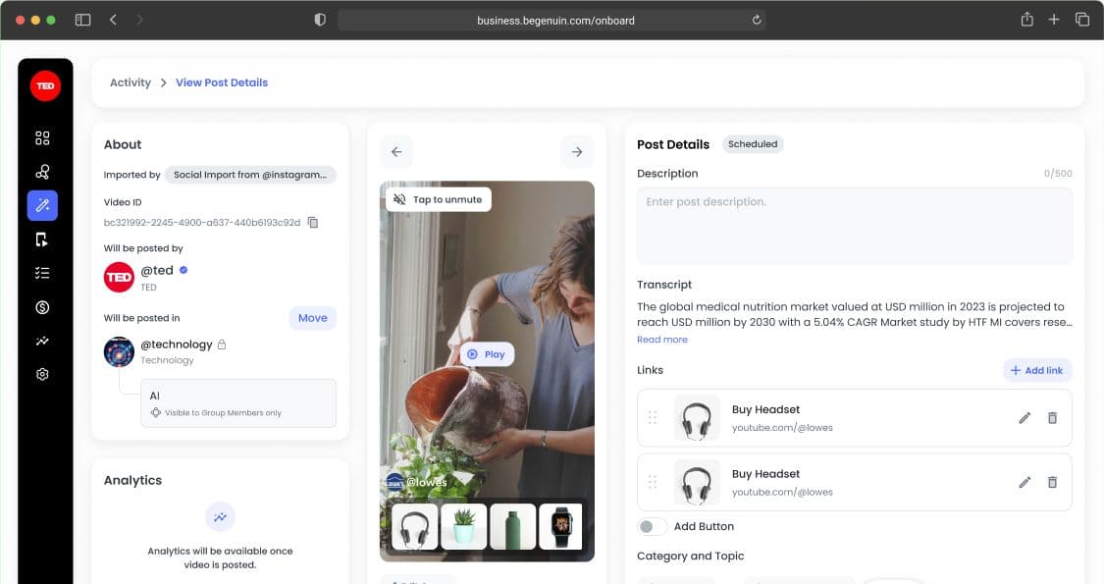Click the analytics placeholder icon
Viewport: 1104px width, 584px height.
coord(221,517)
